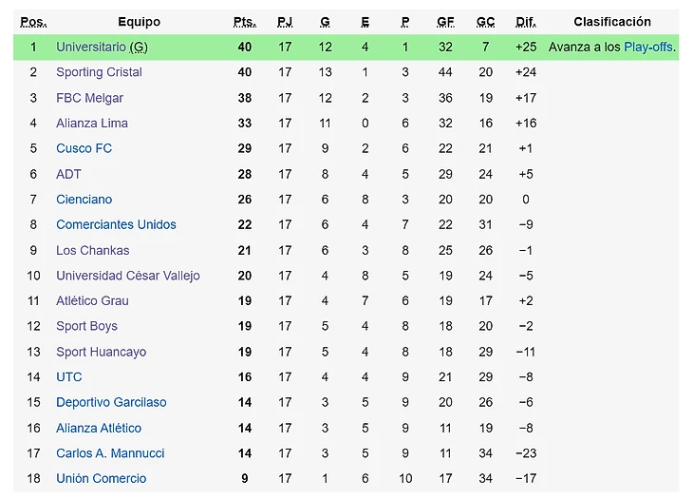Open Universidad César Vallejo link
This screenshot has height=499, width=693.
pos(127,276)
